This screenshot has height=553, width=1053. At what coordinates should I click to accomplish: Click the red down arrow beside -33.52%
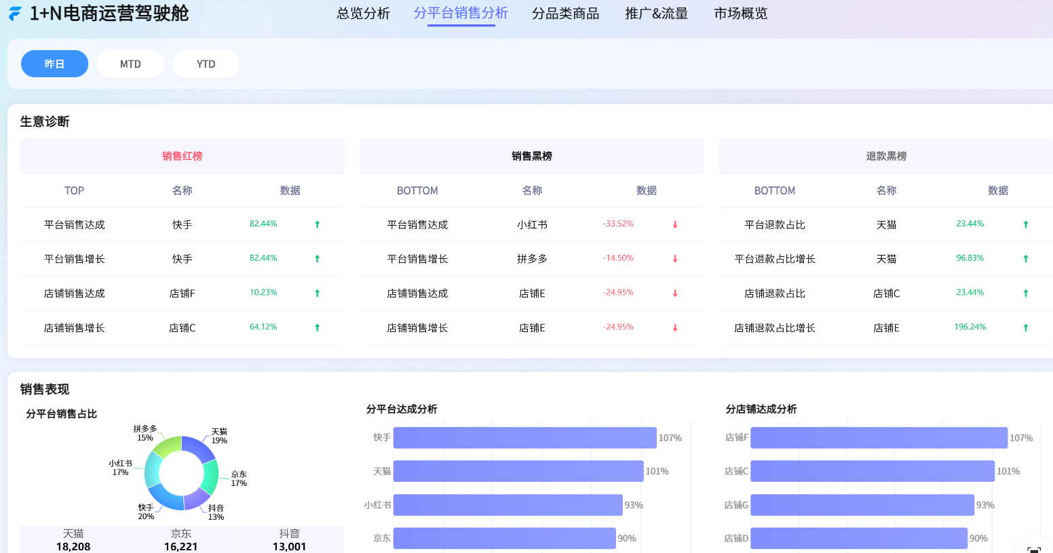[675, 224]
